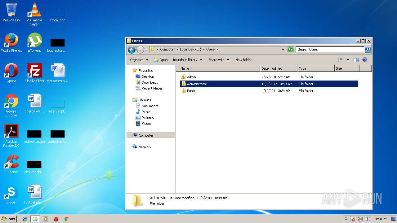Open Desktop in the navigation pane
Image resolution: width=397 pixels, height=223 pixels.
(148, 77)
